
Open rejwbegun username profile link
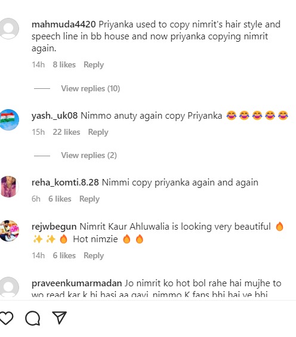pyautogui.click(x=54, y=227)
